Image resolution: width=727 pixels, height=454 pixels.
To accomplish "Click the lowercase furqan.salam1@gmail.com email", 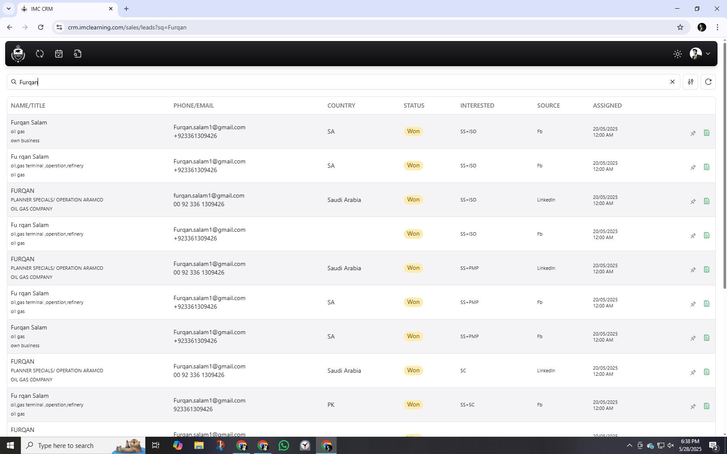I will [x=209, y=195].
